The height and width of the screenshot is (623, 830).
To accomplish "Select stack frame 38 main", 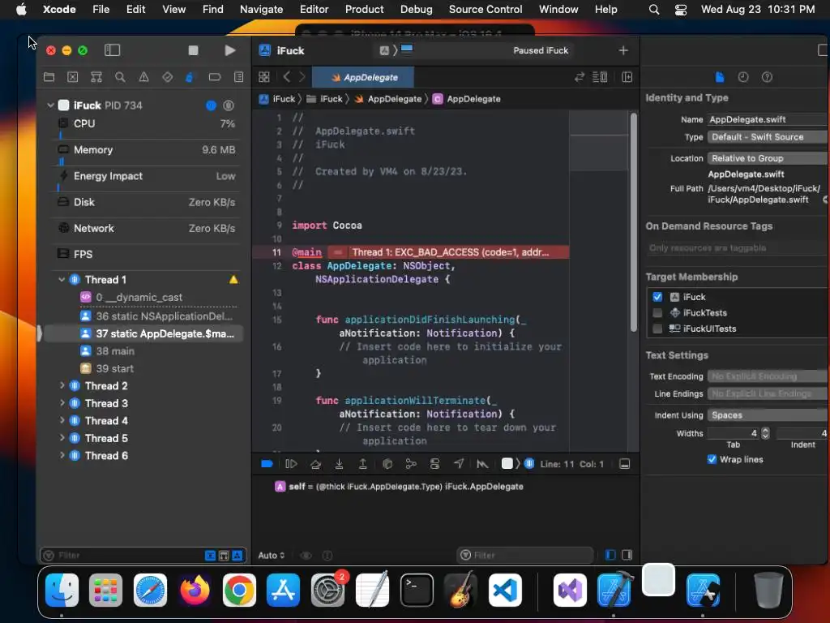I will tap(143, 350).
